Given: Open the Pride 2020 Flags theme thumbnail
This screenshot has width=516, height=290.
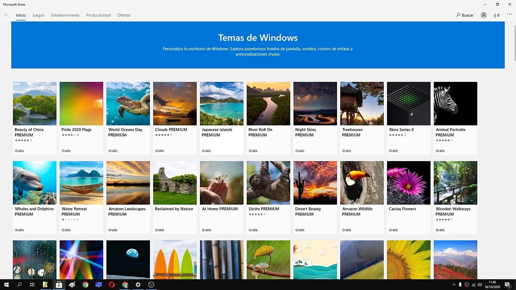Looking at the screenshot, I should coord(81,104).
